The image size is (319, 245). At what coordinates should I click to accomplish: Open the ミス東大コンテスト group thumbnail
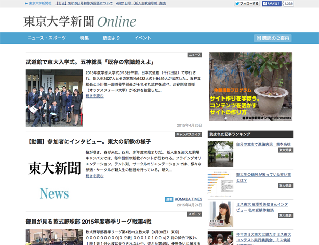point(221,238)
